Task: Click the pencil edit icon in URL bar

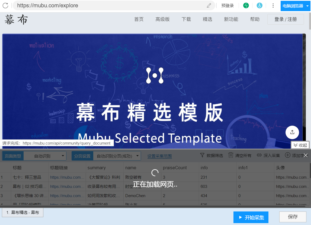Action: point(209,5)
